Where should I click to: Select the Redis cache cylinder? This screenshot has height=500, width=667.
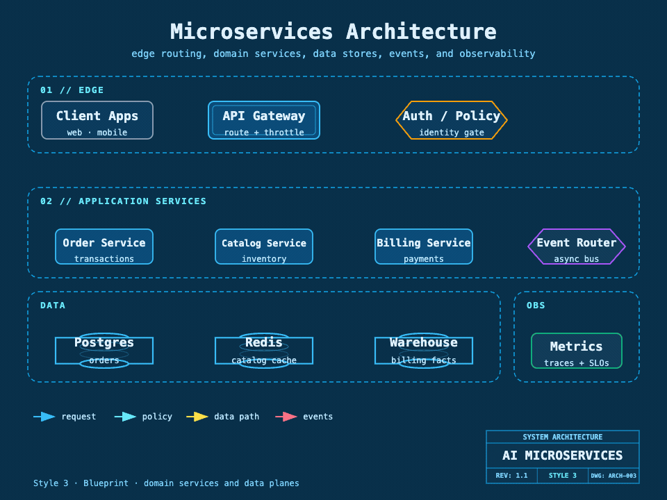coord(264,351)
